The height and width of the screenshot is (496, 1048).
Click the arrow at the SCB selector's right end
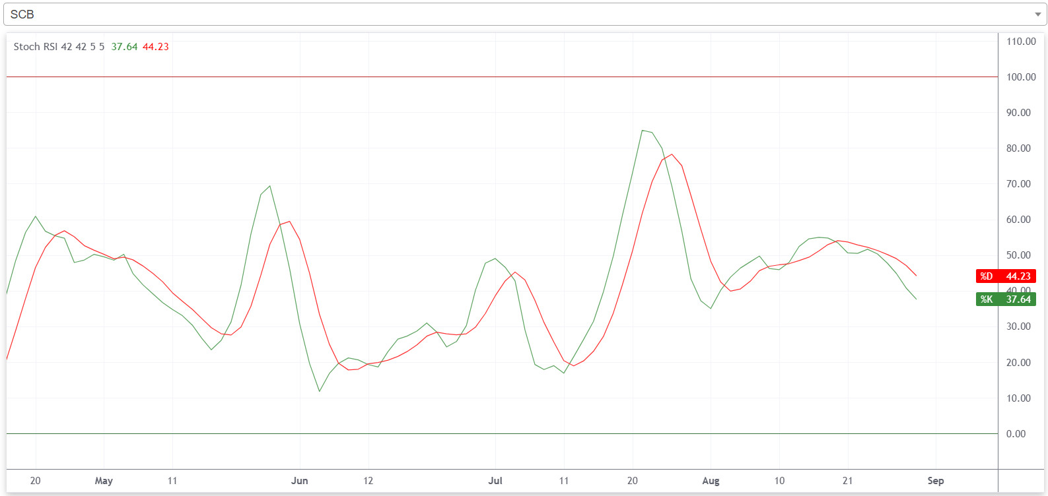coord(1037,15)
